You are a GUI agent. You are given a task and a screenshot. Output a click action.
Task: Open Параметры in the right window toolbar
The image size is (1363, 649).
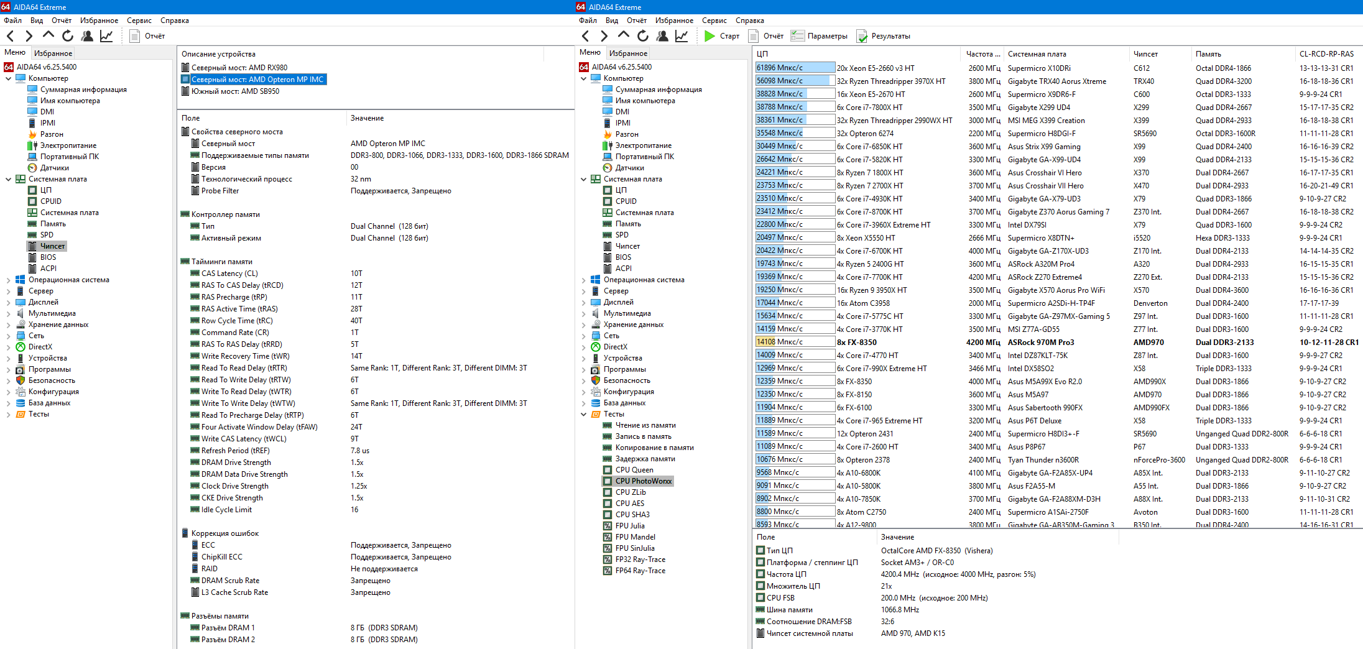(x=819, y=36)
